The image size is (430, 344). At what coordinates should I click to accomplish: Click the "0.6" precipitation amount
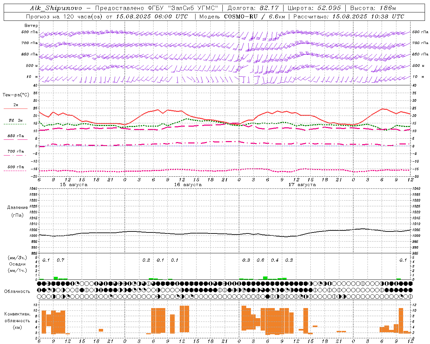(x=260, y=260)
